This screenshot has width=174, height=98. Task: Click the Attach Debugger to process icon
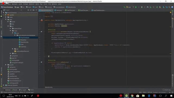(x=150, y=7)
